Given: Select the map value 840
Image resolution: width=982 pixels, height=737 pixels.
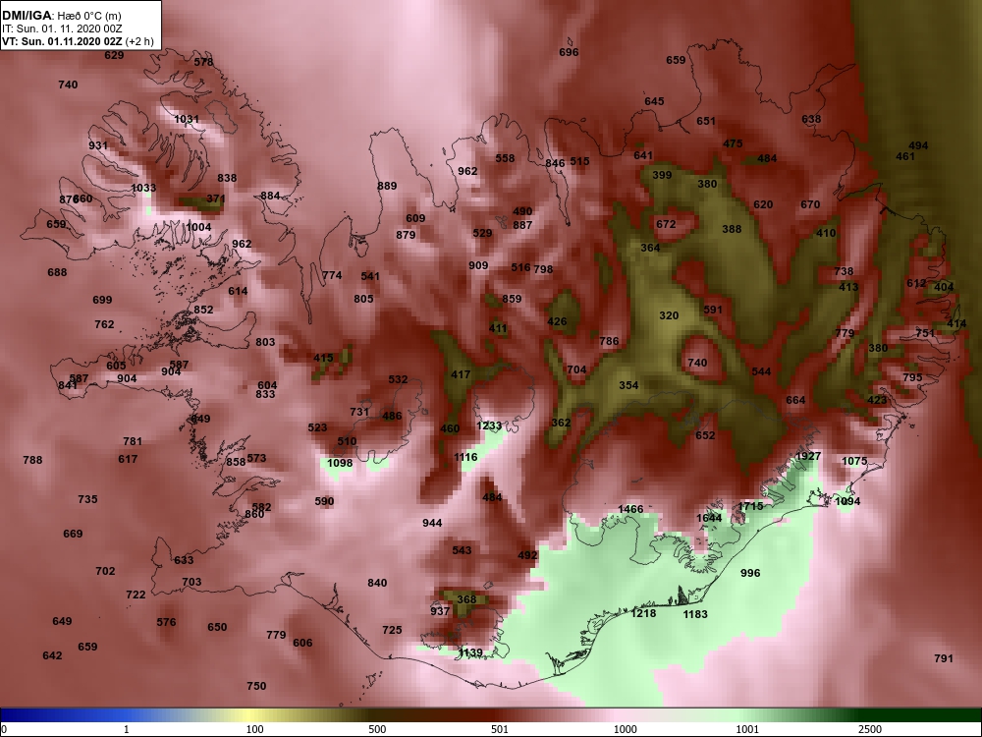Looking at the screenshot, I should (377, 583).
